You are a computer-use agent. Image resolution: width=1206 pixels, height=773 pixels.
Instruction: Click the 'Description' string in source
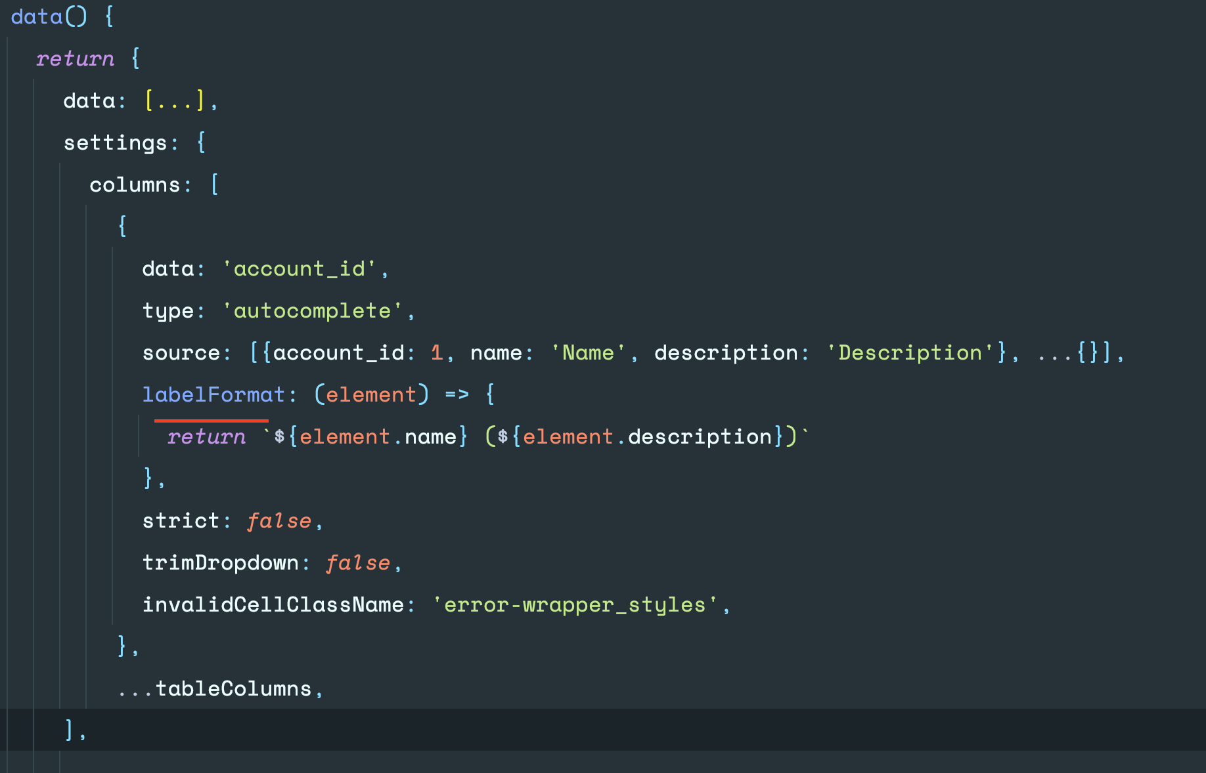point(910,352)
